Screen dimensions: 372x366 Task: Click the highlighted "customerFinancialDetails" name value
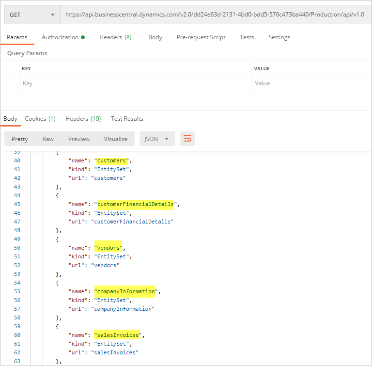[x=135, y=204]
